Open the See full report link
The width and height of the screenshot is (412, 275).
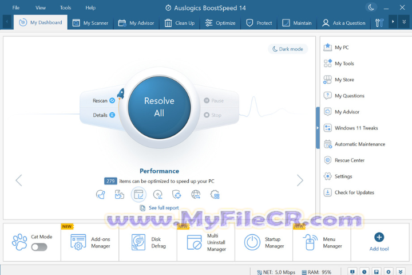[x=159, y=208]
